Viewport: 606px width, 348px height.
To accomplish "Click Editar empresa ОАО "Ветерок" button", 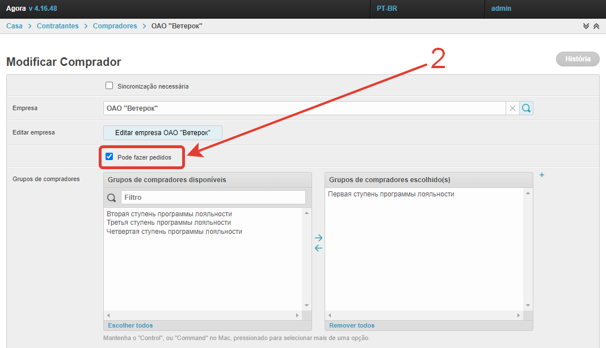I will [163, 132].
